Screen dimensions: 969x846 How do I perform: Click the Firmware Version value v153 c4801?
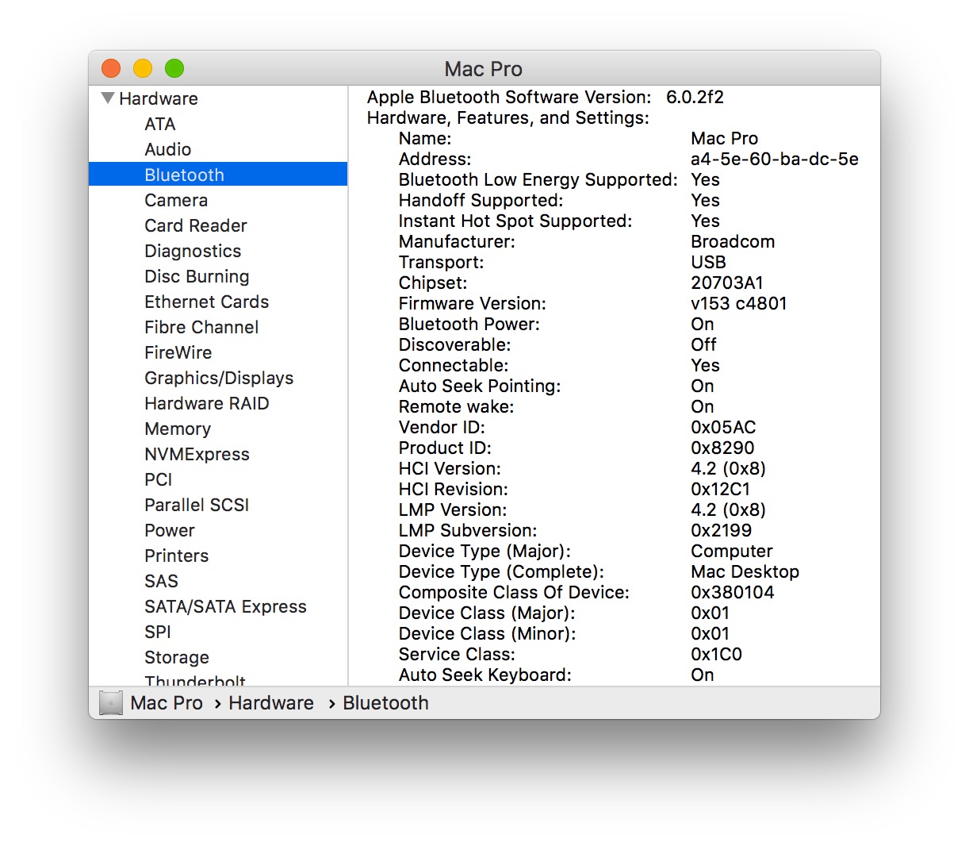(739, 303)
